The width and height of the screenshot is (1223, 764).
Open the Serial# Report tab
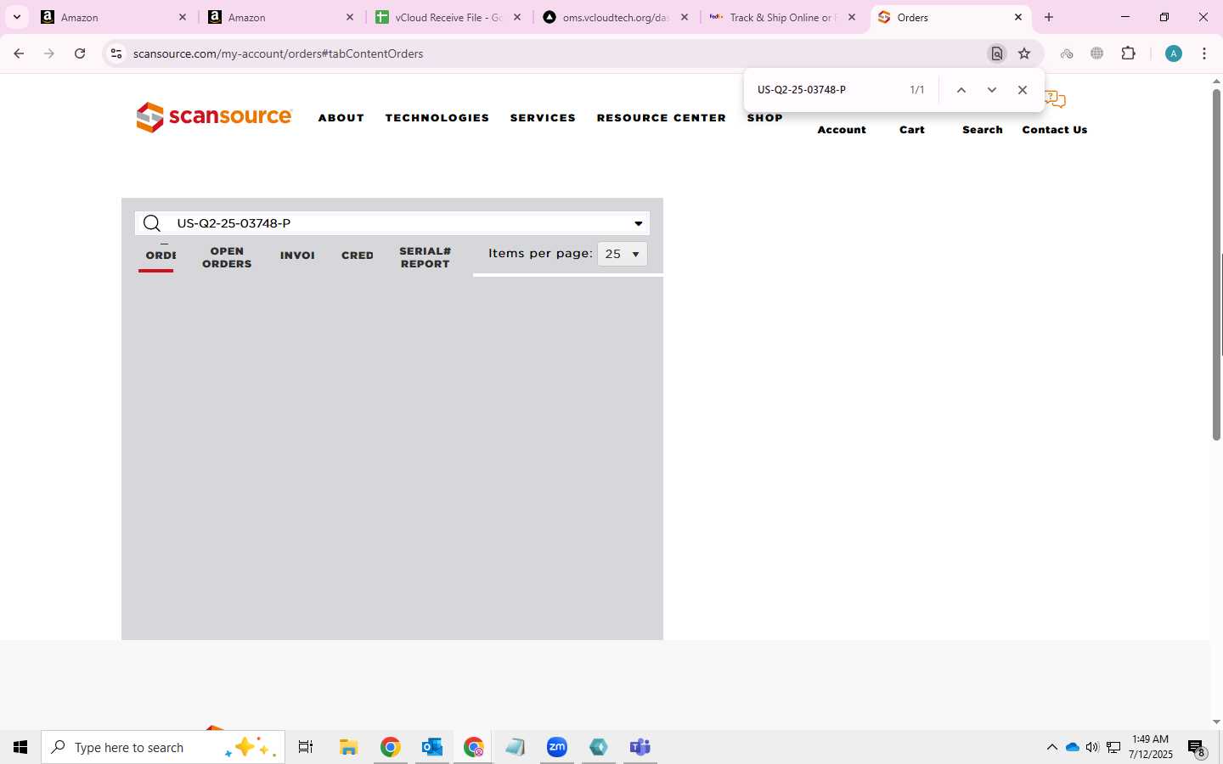point(425,257)
